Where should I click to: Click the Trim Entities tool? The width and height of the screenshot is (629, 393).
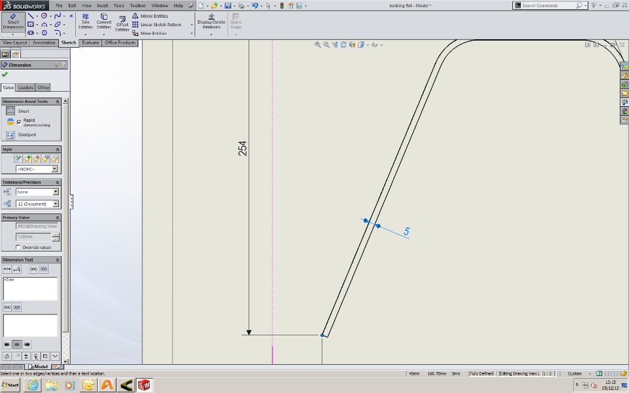85,22
